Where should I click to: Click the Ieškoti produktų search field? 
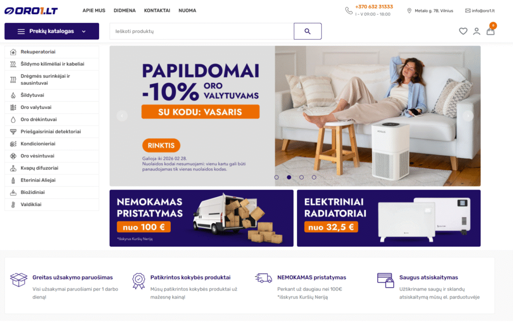[201, 31]
